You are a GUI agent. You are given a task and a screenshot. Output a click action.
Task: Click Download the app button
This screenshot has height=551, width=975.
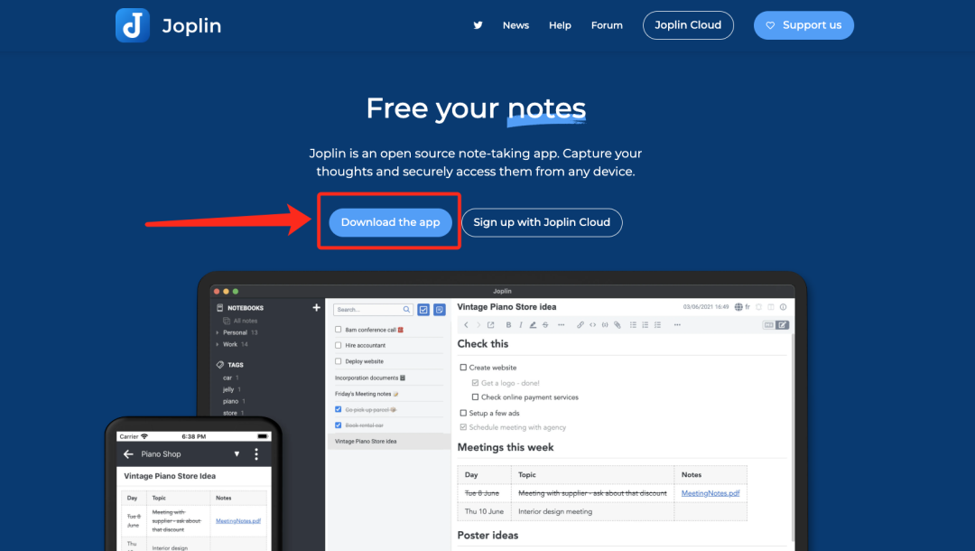click(391, 222)
